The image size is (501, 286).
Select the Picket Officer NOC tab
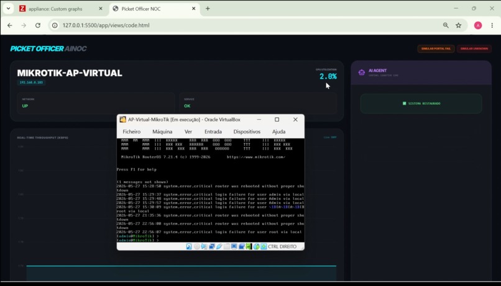click(x=154, y=9)
